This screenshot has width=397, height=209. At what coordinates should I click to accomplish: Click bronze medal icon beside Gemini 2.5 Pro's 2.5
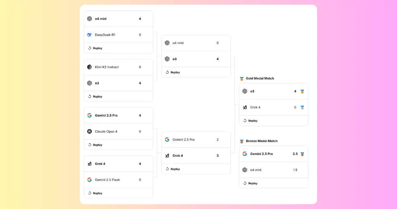point(302,154)
